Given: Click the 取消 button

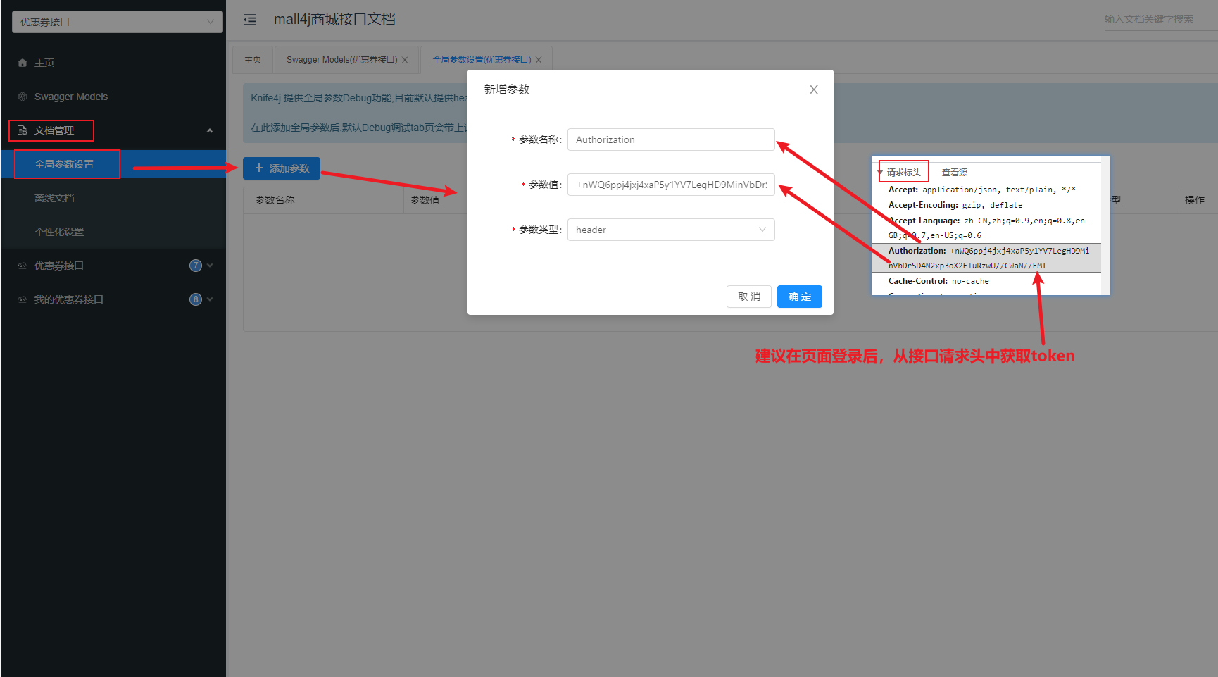Looking at the screenshot, I should pyautogui.click(x=748, y=297).
